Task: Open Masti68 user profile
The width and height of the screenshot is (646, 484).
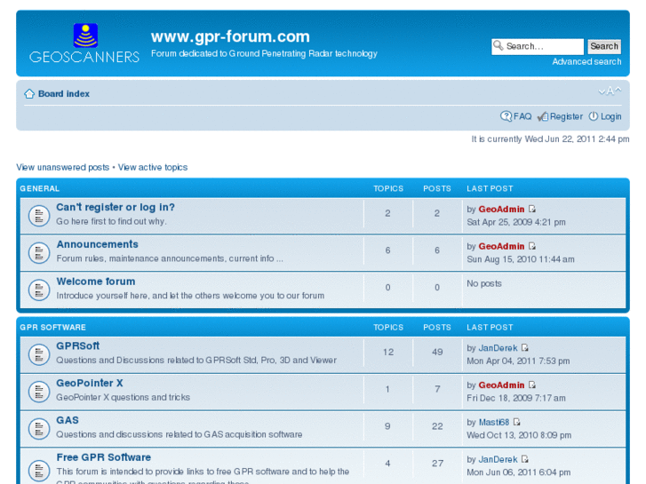Action: [494, 422]
